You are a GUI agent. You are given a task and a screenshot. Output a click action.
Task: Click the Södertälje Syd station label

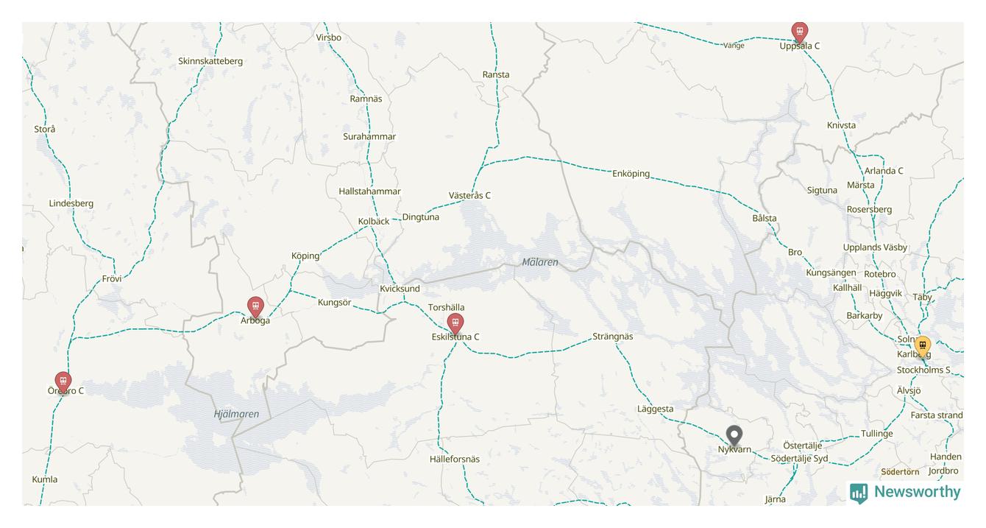(x=799, y=459)
